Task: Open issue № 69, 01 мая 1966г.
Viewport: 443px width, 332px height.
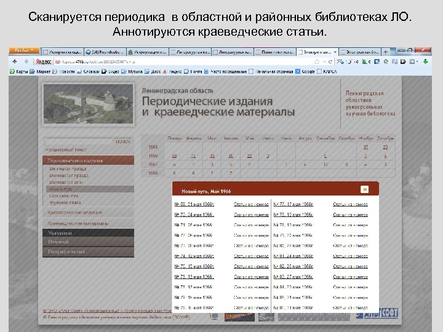Action: point(194,204)
